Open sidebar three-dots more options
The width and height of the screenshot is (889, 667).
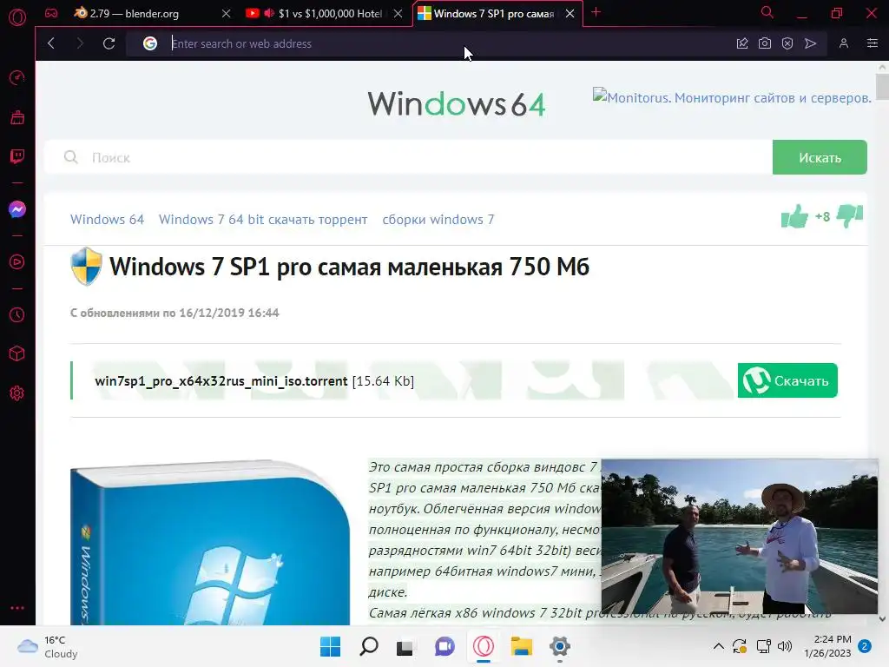point(17,607)
